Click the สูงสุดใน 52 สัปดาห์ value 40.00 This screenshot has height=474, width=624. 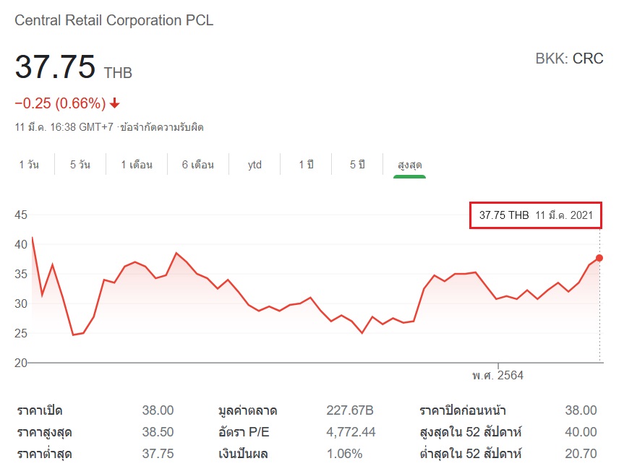581,432
